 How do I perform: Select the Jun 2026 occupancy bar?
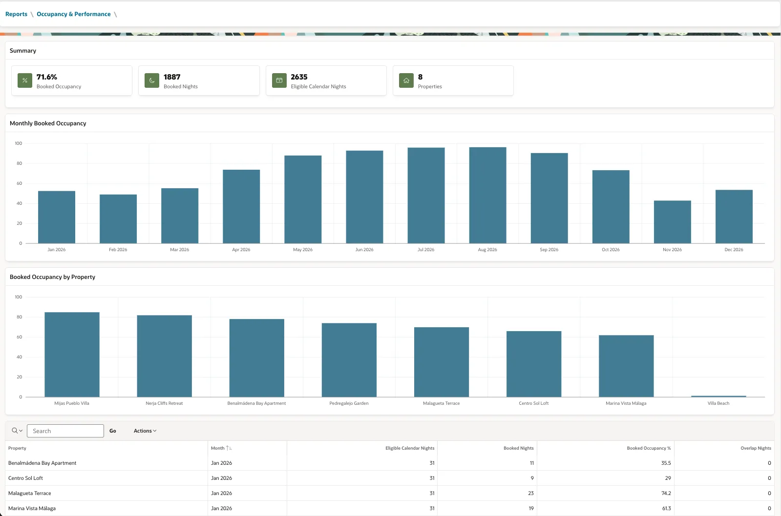364,197
